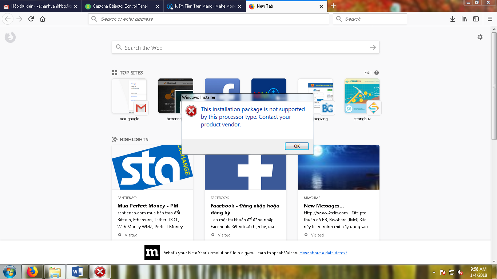Viewport: 497px width, 279px height.
Task: Edit the Top Sites section
Action: point(368,73)
